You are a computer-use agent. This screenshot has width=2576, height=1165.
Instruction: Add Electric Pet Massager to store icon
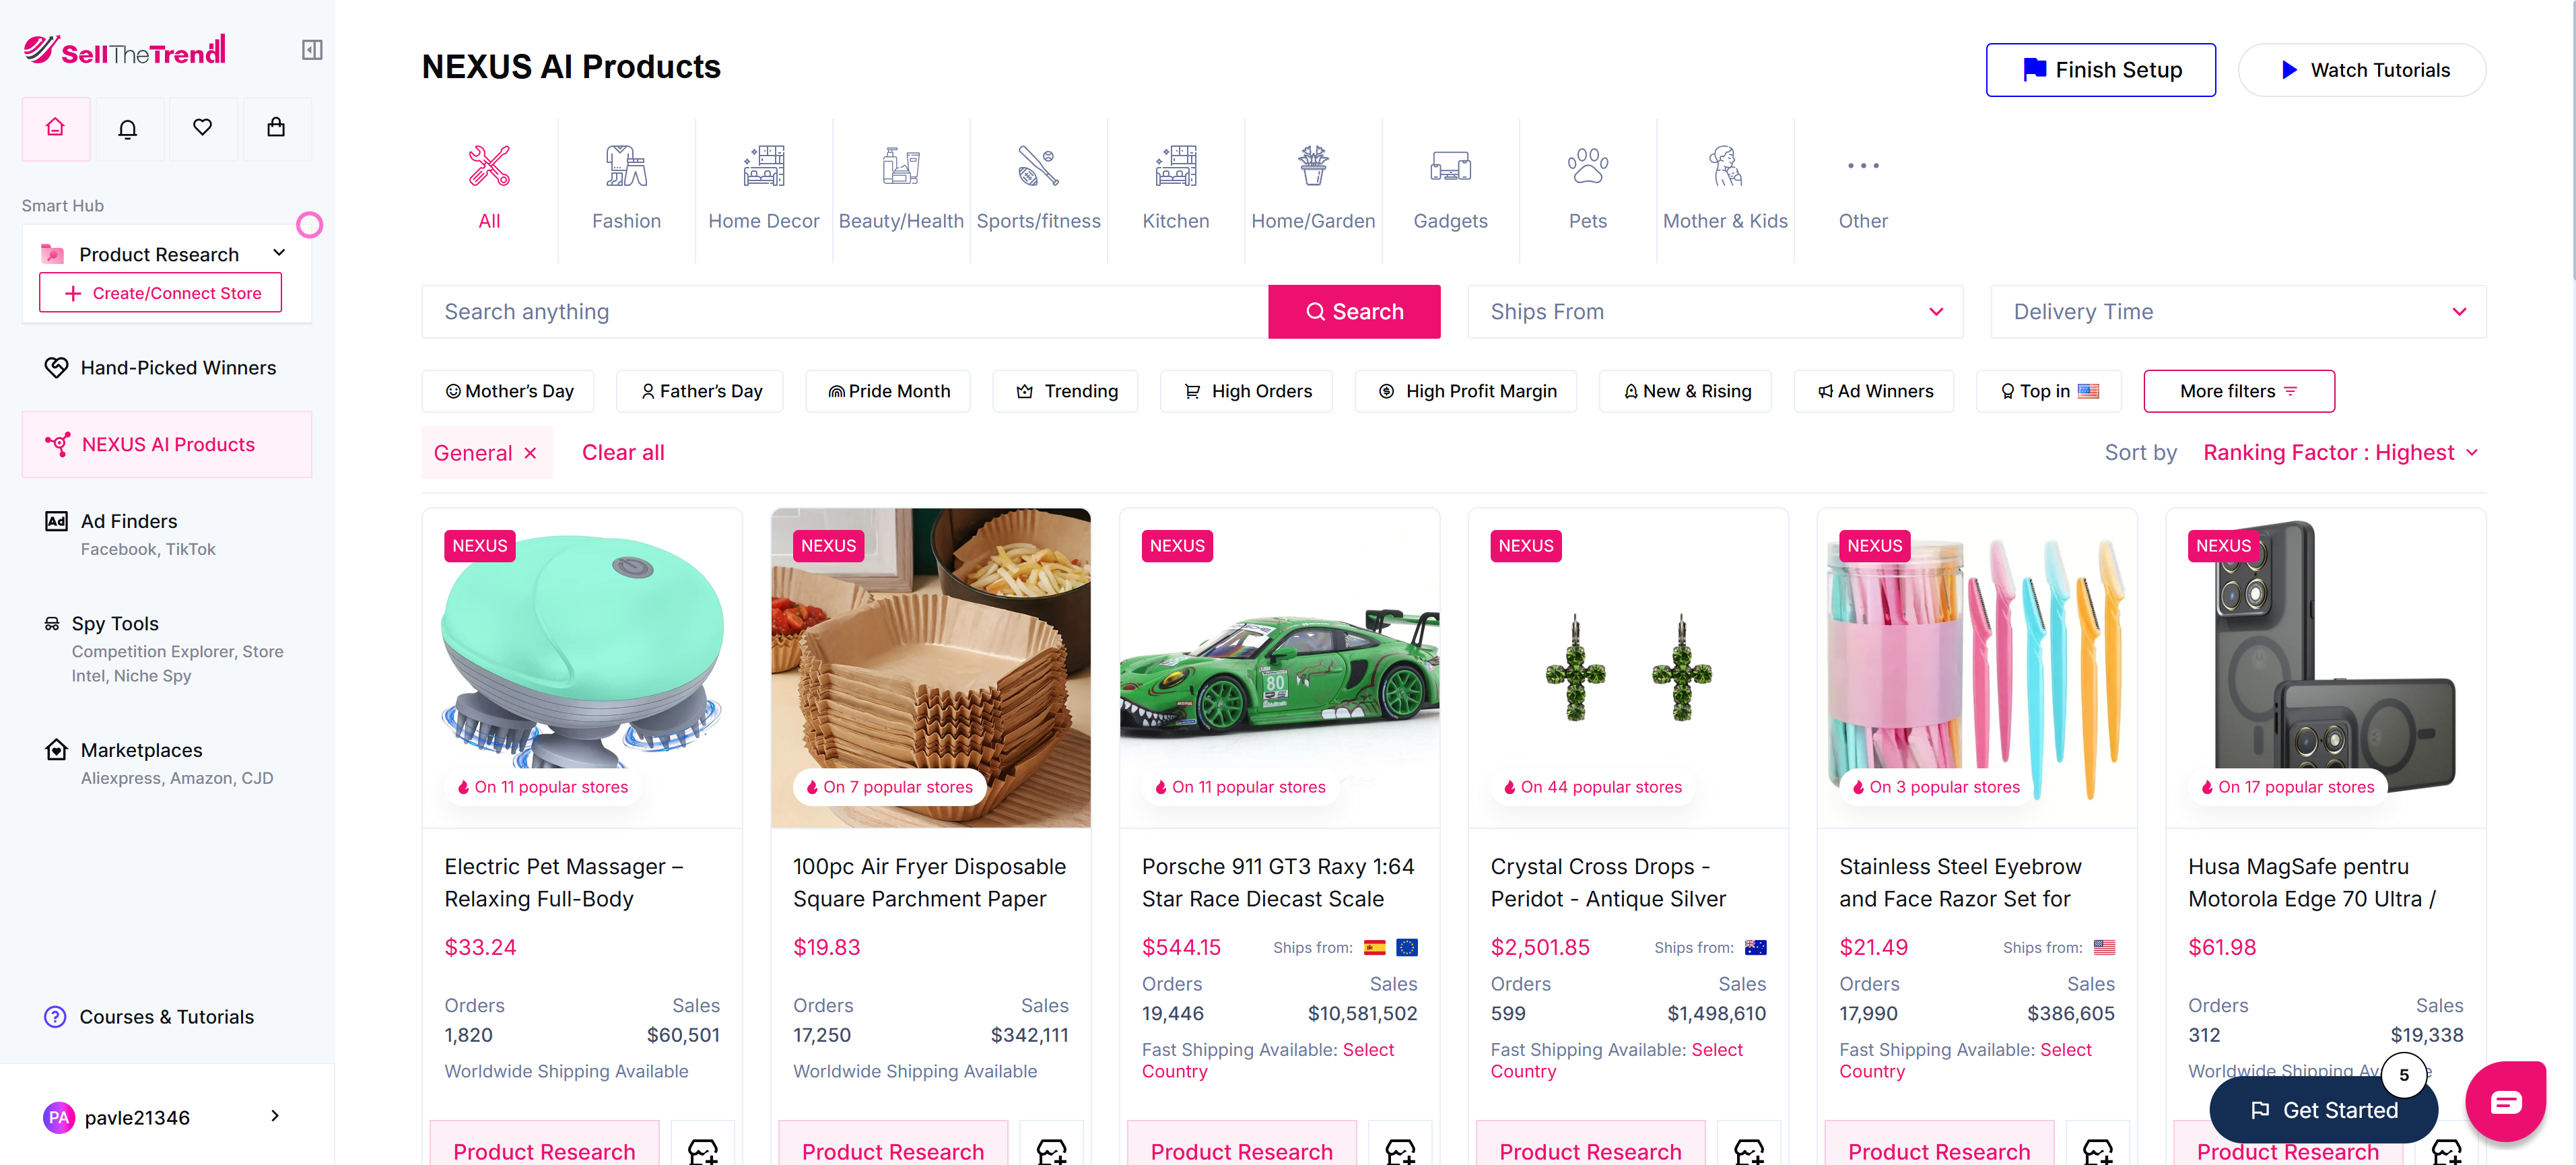703,1150
